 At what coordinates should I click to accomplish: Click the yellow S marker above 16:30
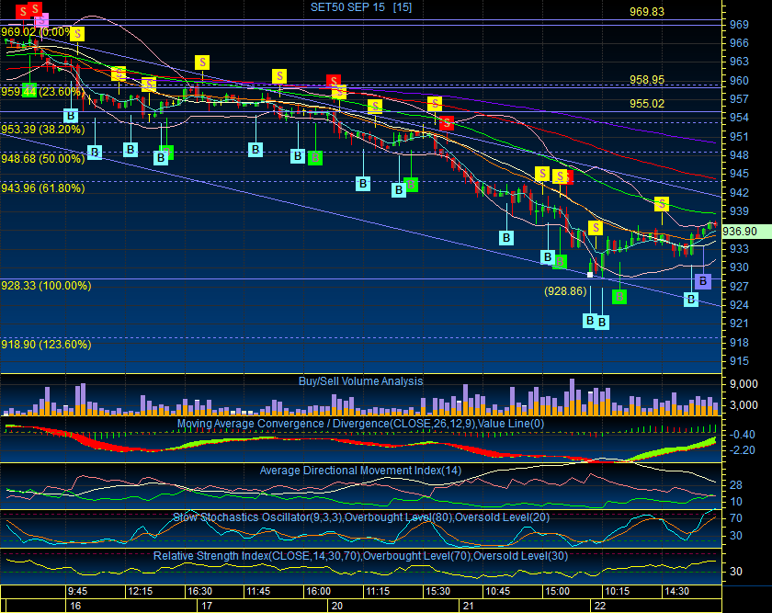click(202, 62)
